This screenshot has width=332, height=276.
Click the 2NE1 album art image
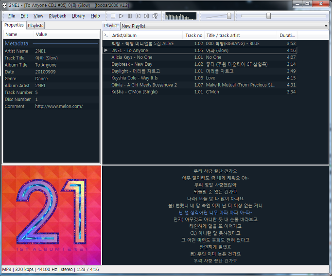(x=52, y=215)
